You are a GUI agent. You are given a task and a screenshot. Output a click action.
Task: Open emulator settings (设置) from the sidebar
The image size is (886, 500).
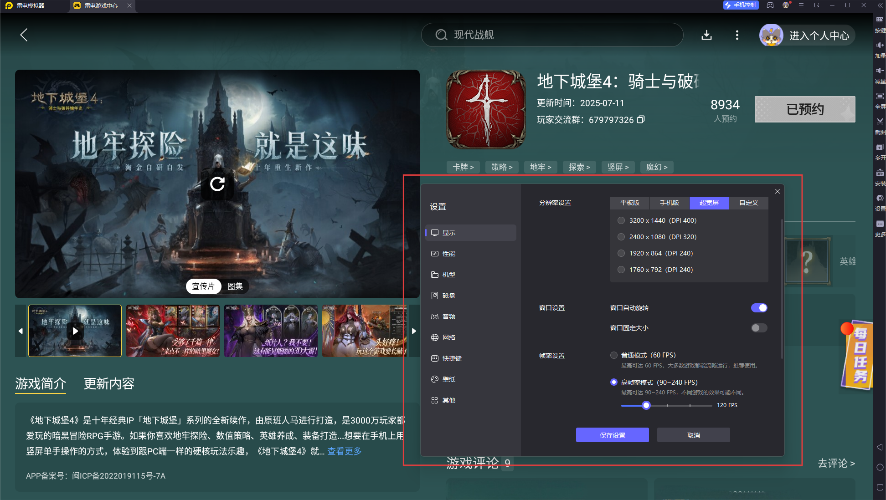click(x=880, y=202)
